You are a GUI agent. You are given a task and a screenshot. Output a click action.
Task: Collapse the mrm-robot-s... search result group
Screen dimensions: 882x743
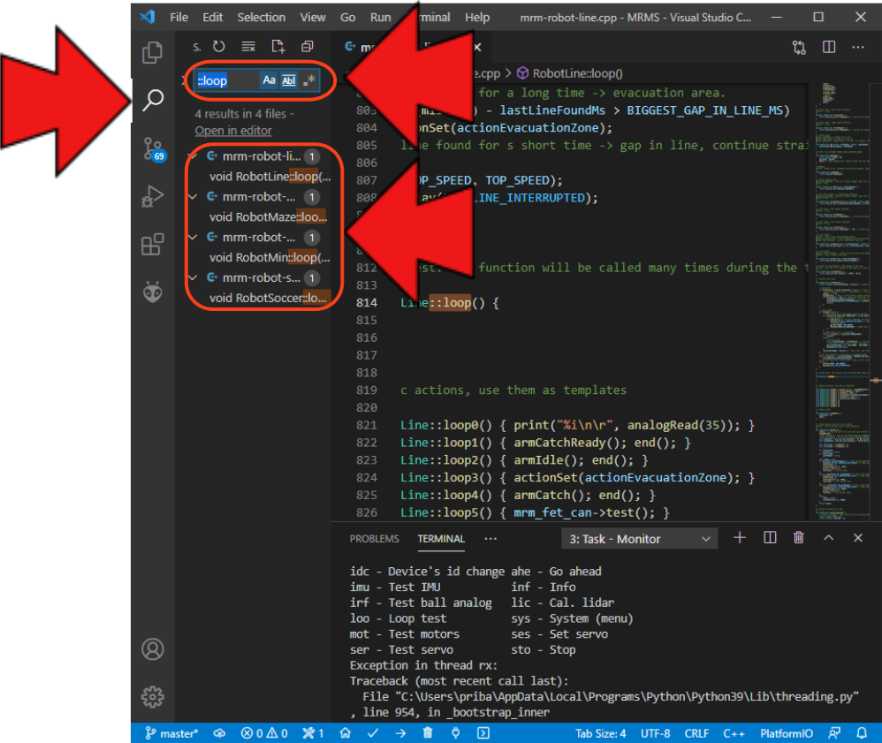pos(194,277)
